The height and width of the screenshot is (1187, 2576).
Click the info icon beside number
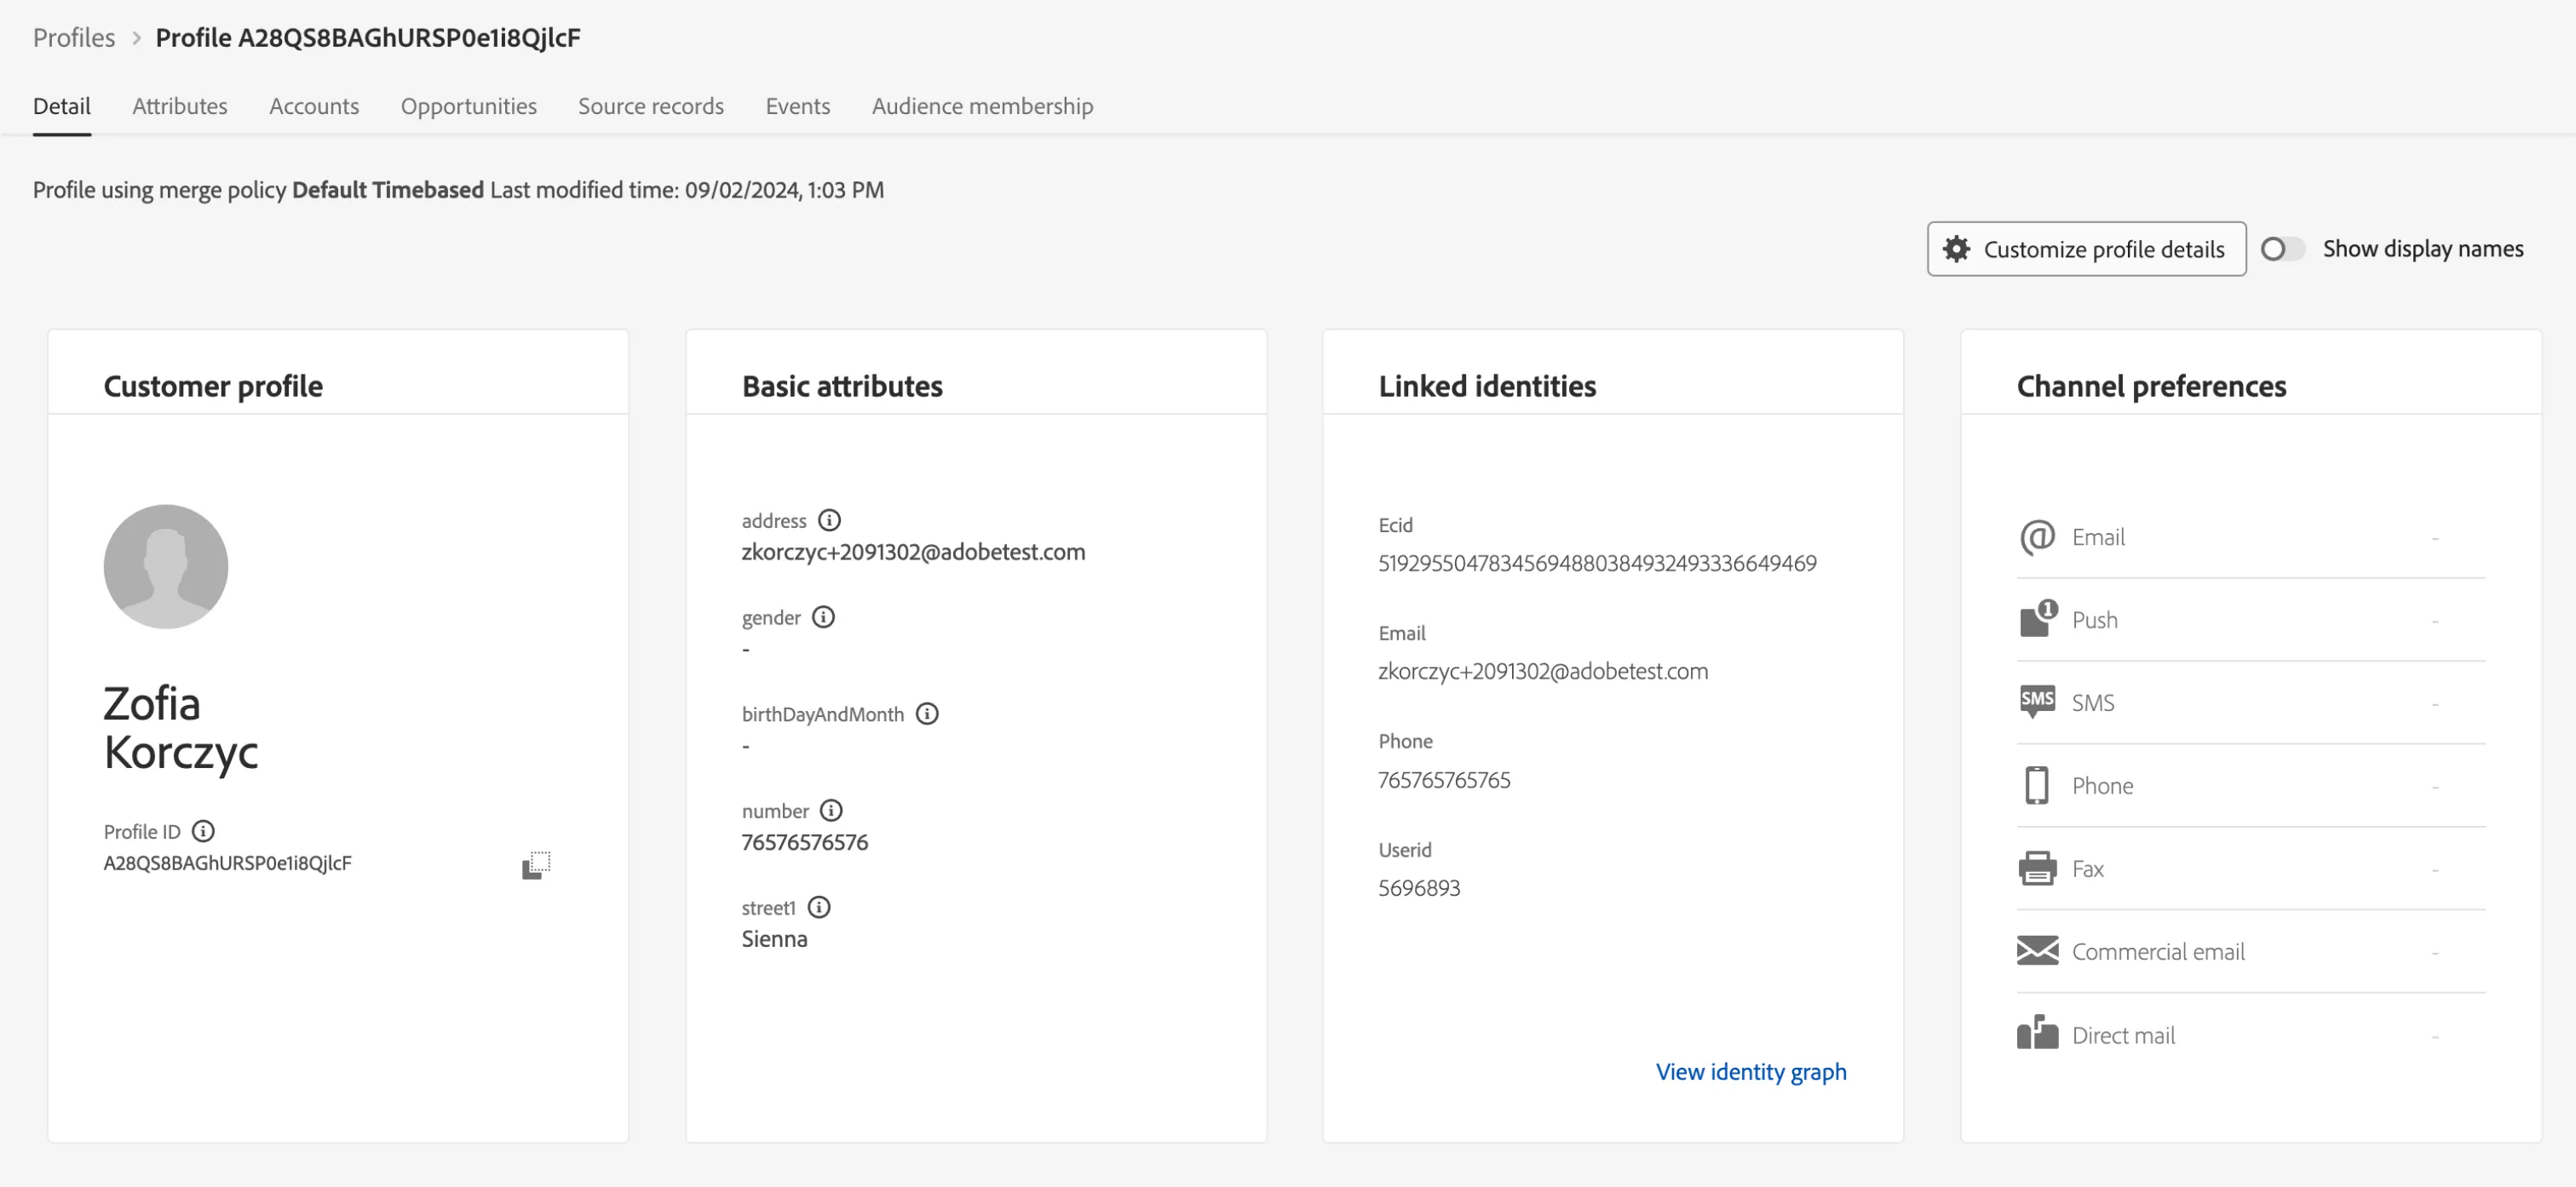(831, 811)
